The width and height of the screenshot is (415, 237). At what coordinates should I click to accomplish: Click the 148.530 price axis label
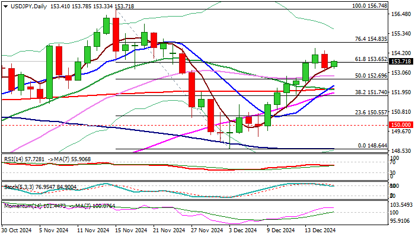tap(402, 151)
